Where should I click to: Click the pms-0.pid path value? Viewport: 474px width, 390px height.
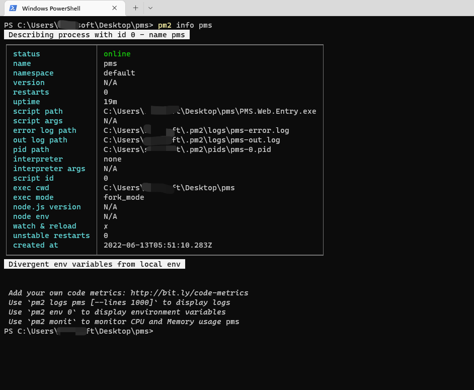187,149
